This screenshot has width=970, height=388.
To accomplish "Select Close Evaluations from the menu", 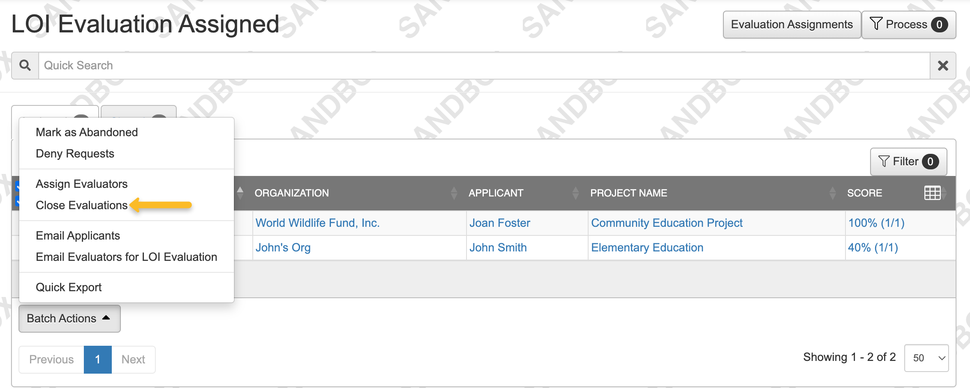I will coord(81,205).
